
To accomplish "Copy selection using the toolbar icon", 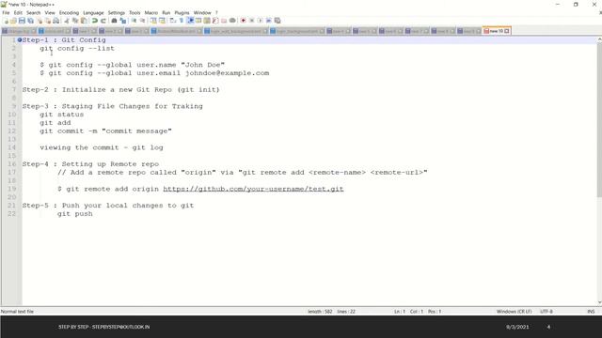I will tap(75, 21).
